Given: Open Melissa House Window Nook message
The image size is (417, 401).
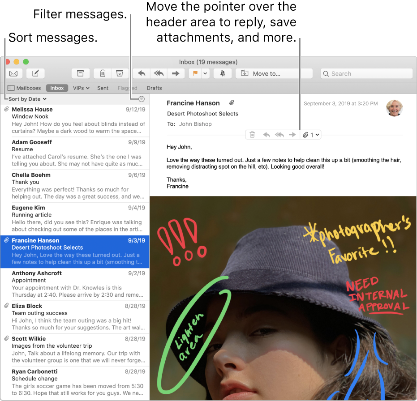Looking at the screenshot, I should 75,120.
